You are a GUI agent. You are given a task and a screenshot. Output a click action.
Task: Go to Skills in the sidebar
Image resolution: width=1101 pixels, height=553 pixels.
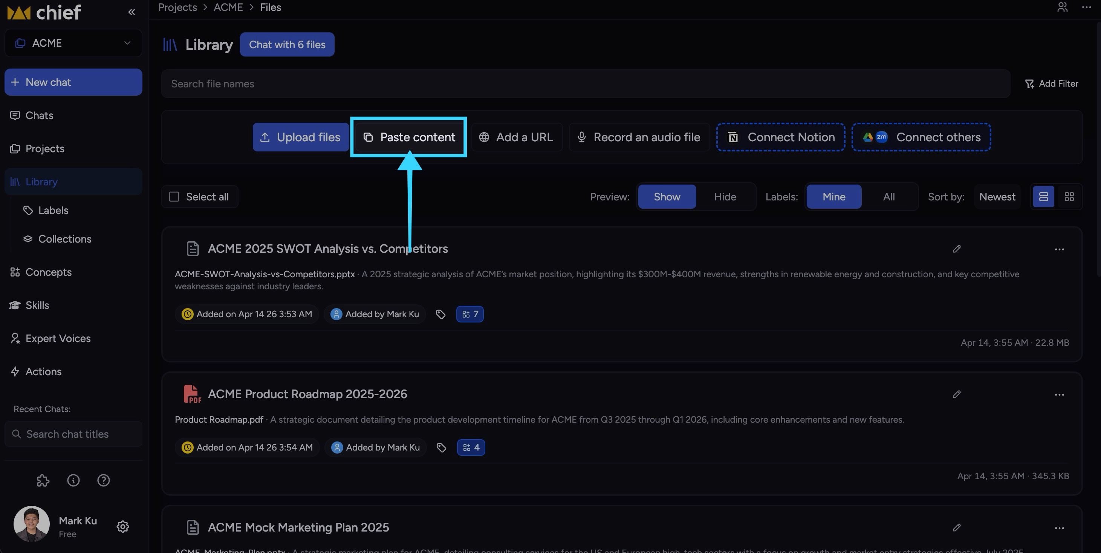click(73, 305)
